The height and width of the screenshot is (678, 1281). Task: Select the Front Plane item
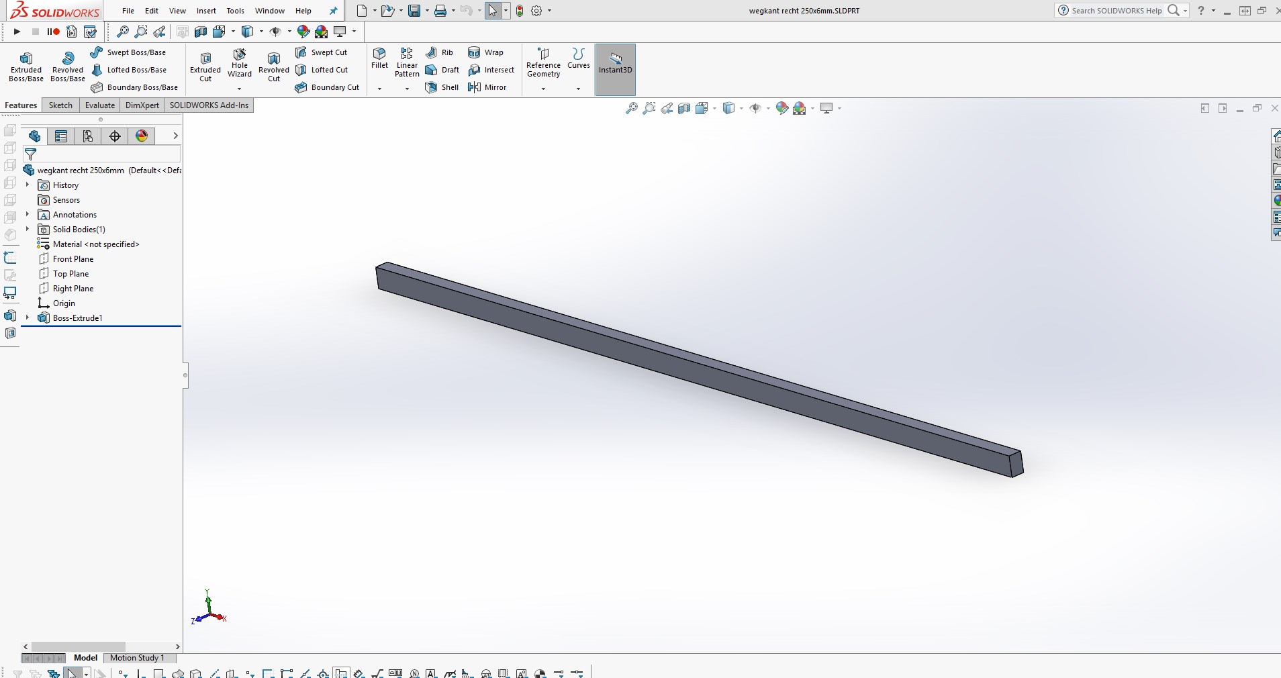coord(66,258)
